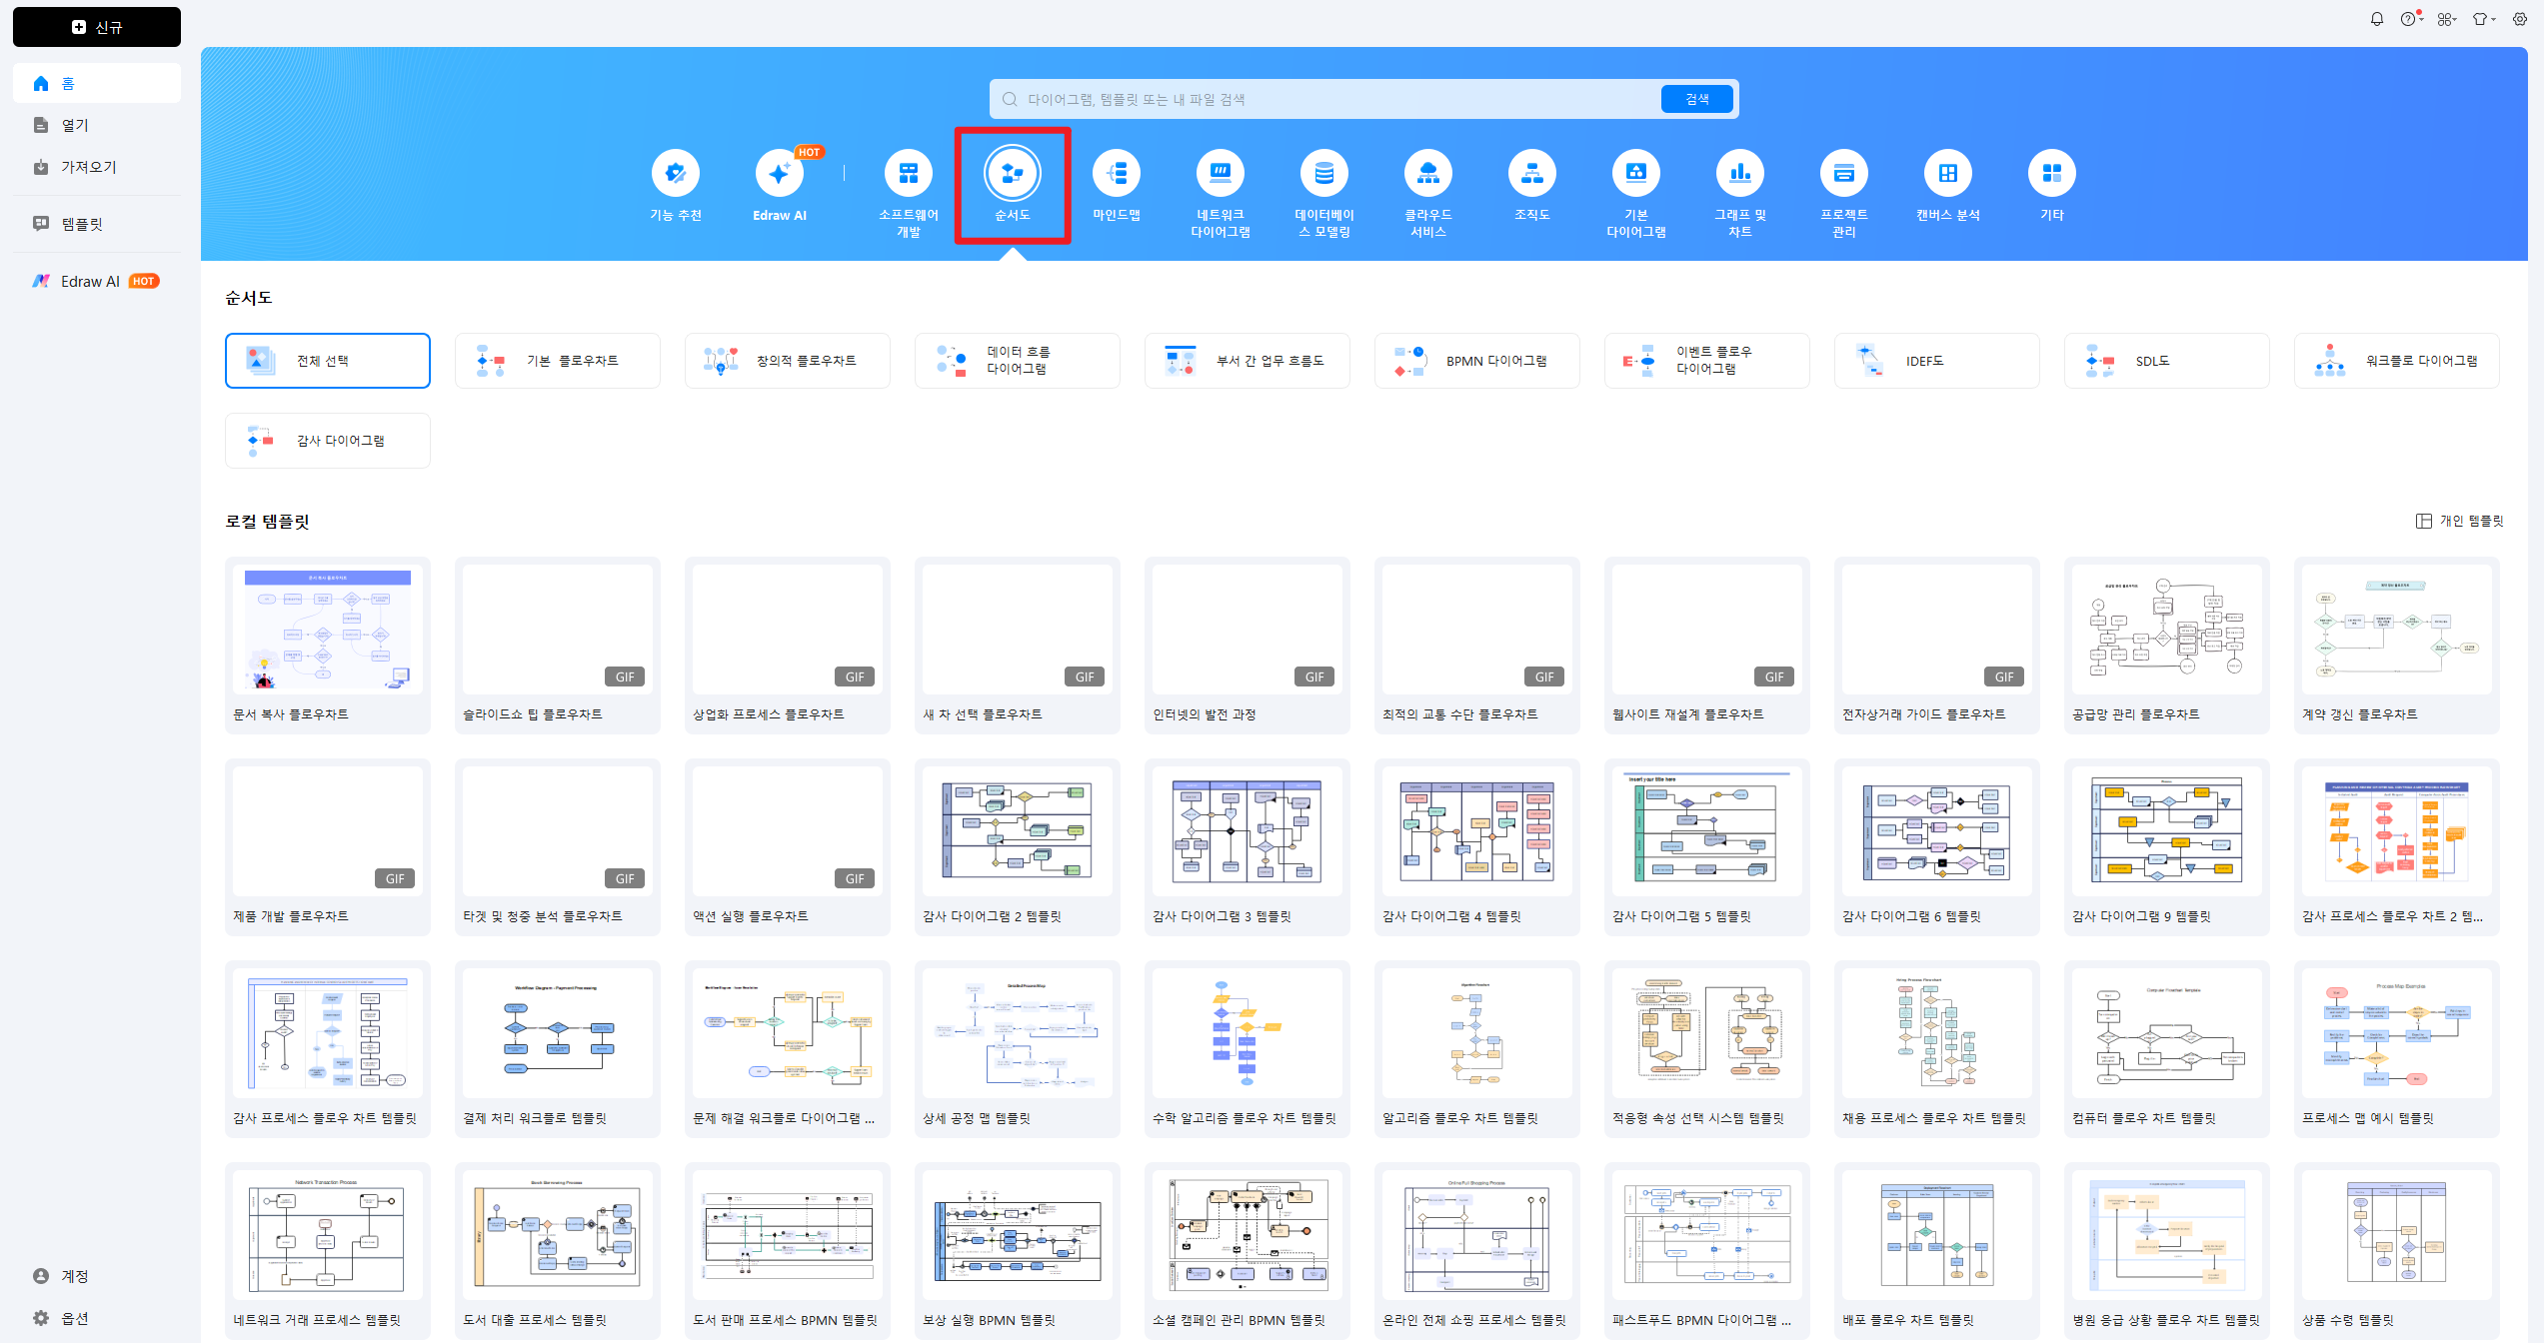2544x1343 pixels.
Task: Click the 데이터베이스 모델링 category icon
Action: coord(1323,174)
